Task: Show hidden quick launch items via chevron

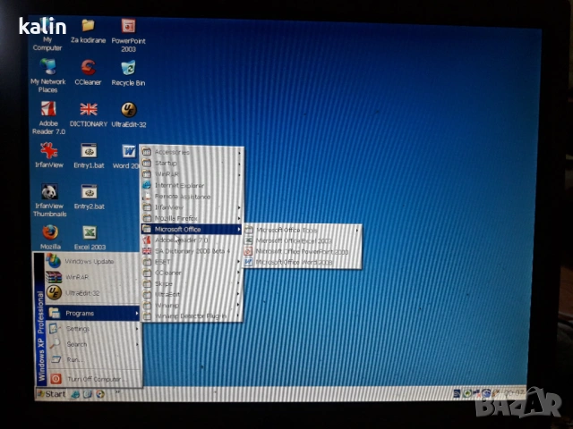Action: (x=118, y=392)
